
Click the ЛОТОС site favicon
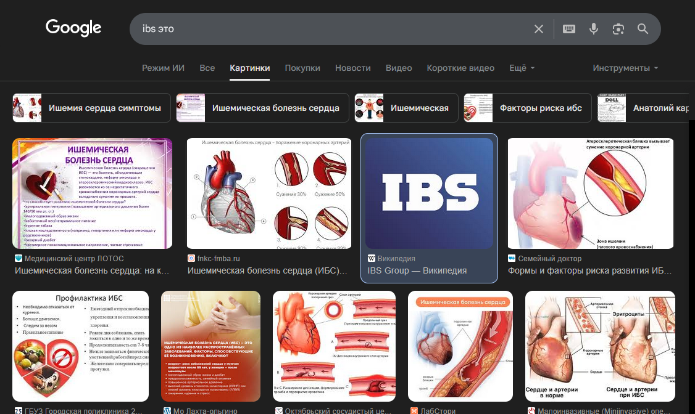point(18,258)
